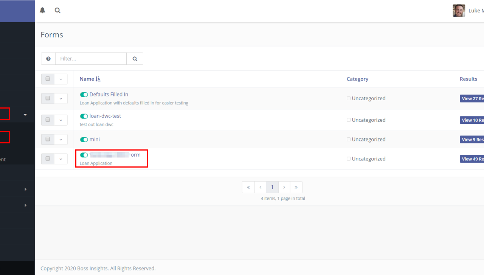This screenshot has height=275, width=484.
Task: Turn off the Defaults Filled In toggle
Action: tap(84, 94)
